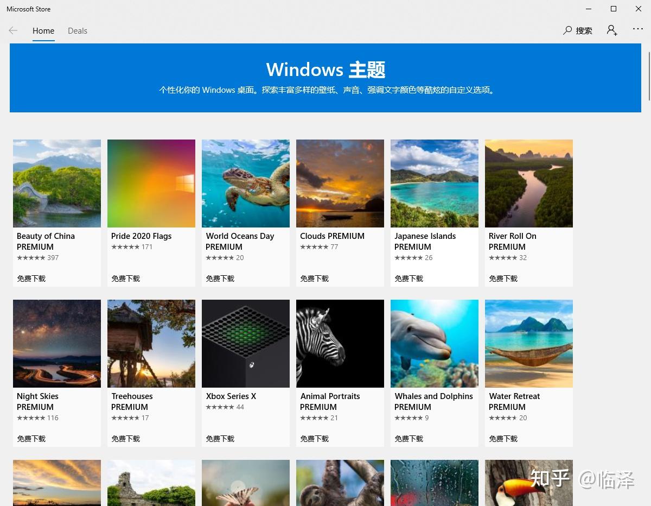Click the 116 star rating of Night Skies
Screen dimensions: 651x506
[37, 418]
